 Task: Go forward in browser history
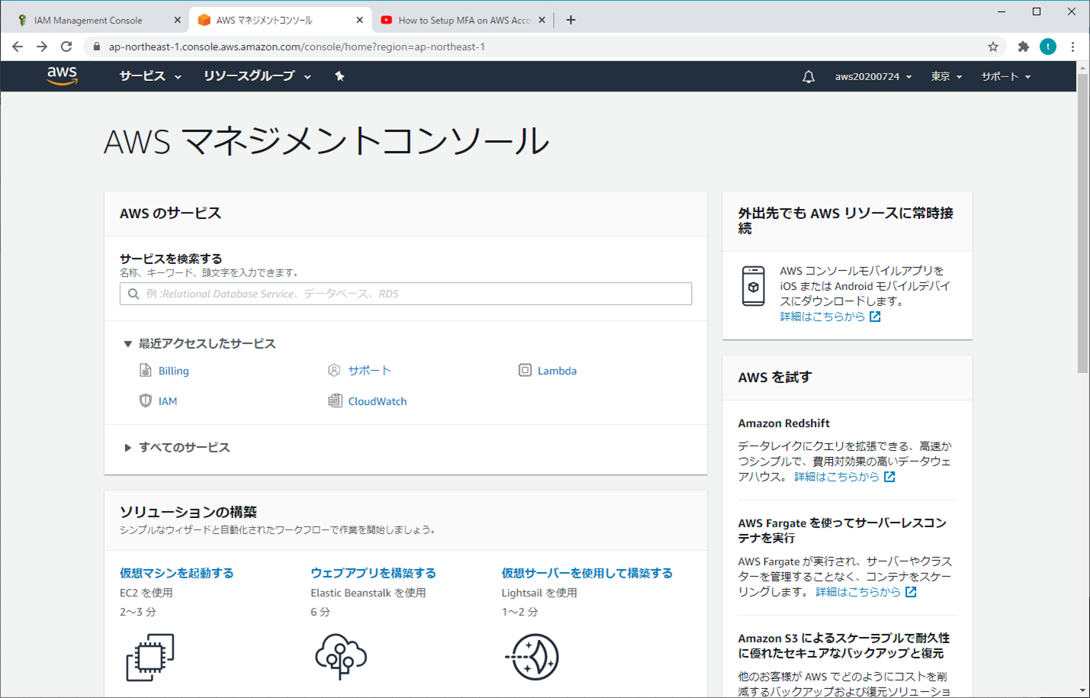(x=42, y=47)
